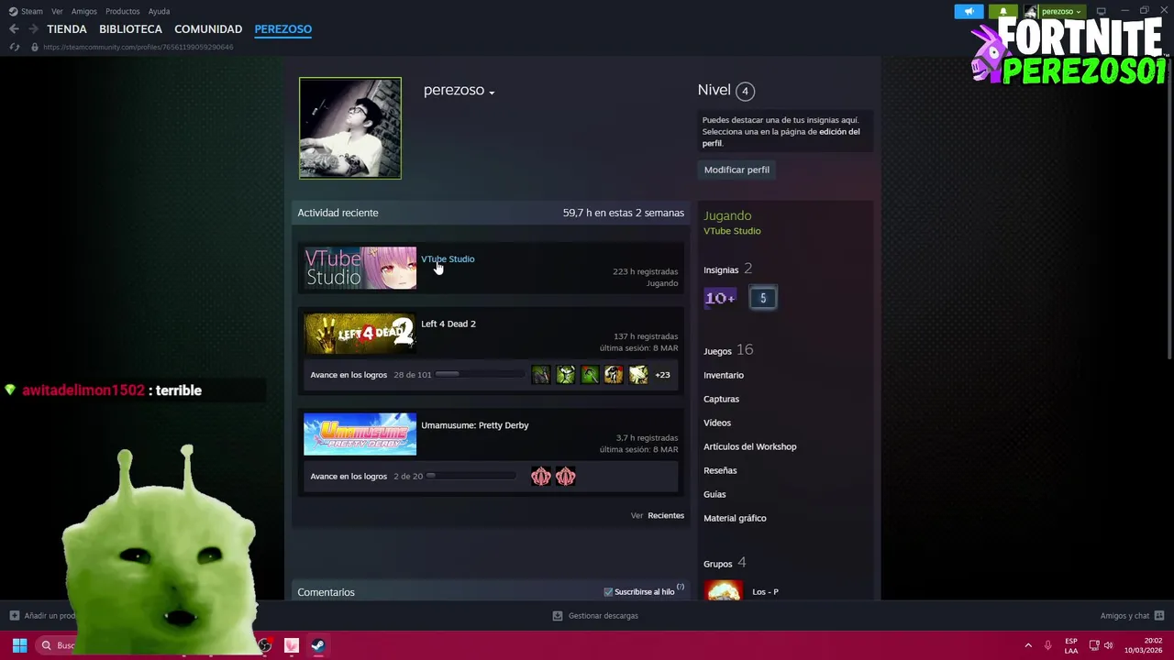Click the Gestionar descargas label
Viewport: 1174px width, 660px height.
pos(603,616)
